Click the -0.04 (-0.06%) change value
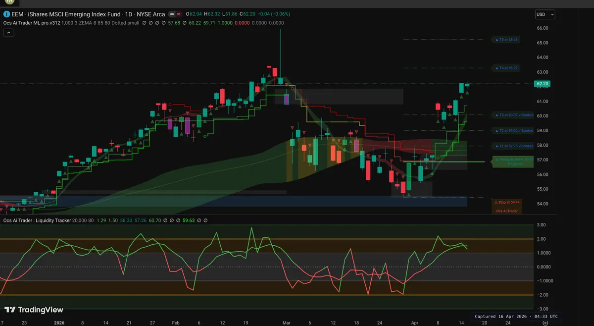 [274, 14]
